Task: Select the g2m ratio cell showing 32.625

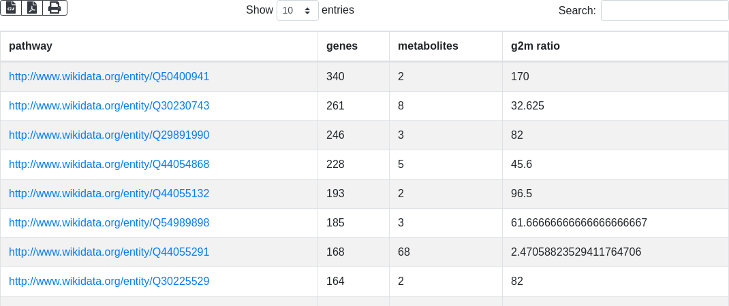Action: point(527,106)
